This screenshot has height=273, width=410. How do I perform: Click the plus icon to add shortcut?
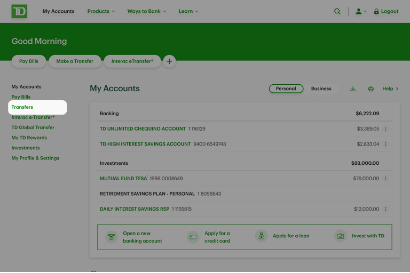pos(169,61)
